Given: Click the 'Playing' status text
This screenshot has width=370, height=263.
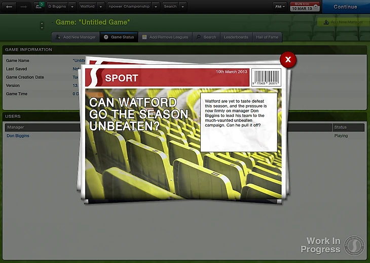Looking at the screenshot, I should (341, 136).
